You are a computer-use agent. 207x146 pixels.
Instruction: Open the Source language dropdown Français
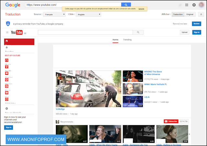coord(54,15)
